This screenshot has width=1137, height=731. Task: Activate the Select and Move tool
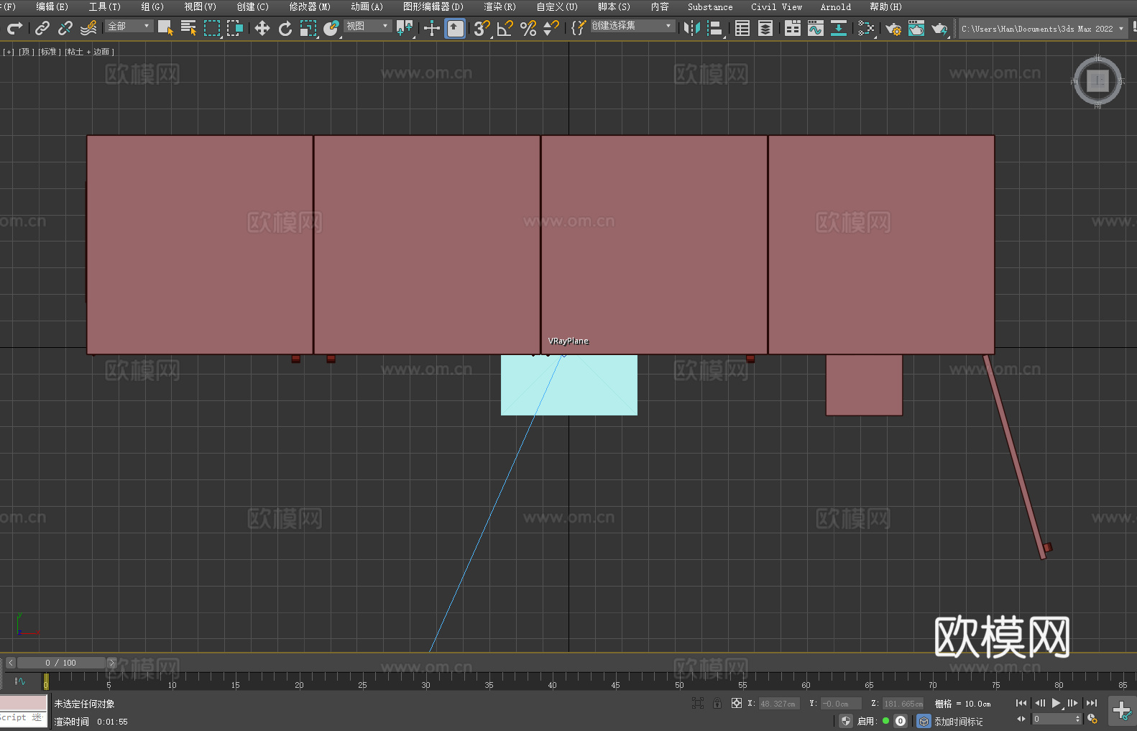(x=262, y=28)
